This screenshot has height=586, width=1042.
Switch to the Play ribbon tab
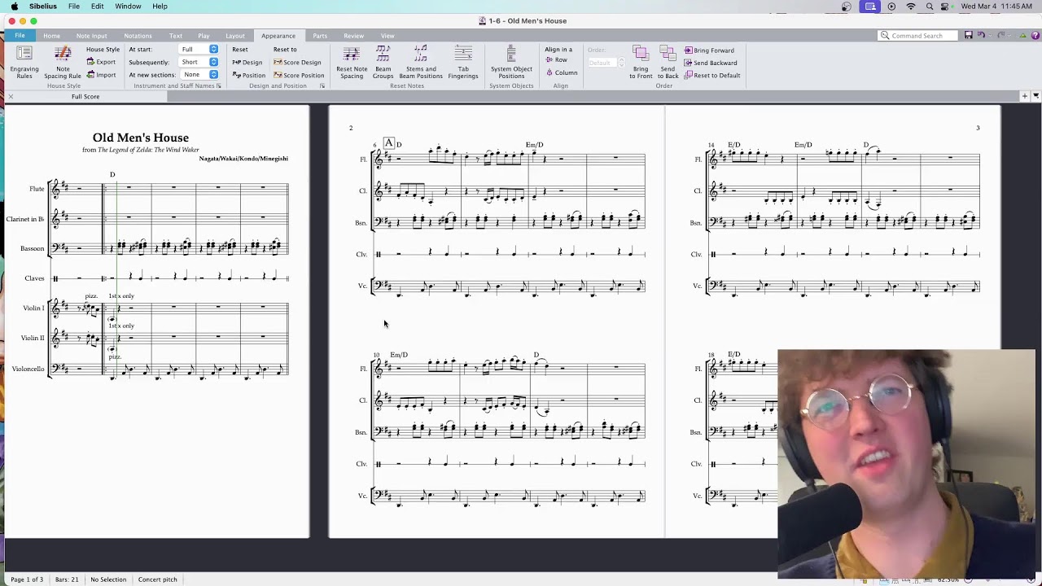pyautogui.click(x=204, y=36)
